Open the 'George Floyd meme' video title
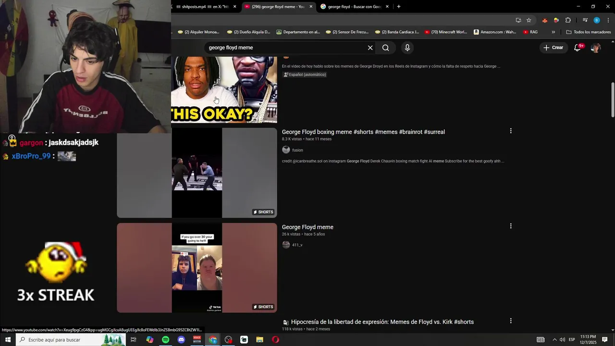Image resolution: width=615 pixels, height=346 pixels. coord(307,227)
